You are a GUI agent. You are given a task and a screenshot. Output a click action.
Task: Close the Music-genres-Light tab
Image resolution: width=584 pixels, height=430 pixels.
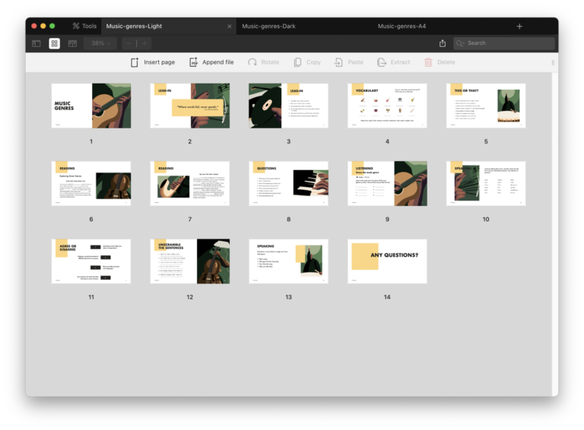tap(230, 26)
